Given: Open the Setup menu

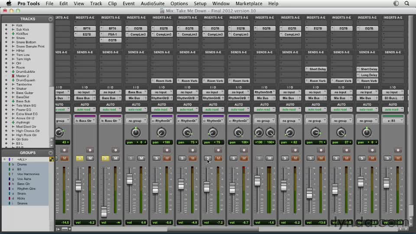Looking at the screenshot, I should pos(200,3).
